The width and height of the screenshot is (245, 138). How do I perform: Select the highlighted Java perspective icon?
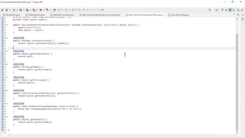(x=230, y=10)
